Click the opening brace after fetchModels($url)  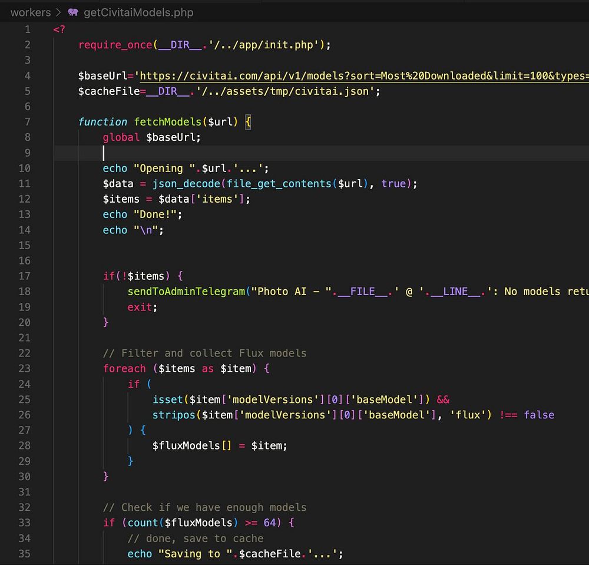click(x=248, y=122)
